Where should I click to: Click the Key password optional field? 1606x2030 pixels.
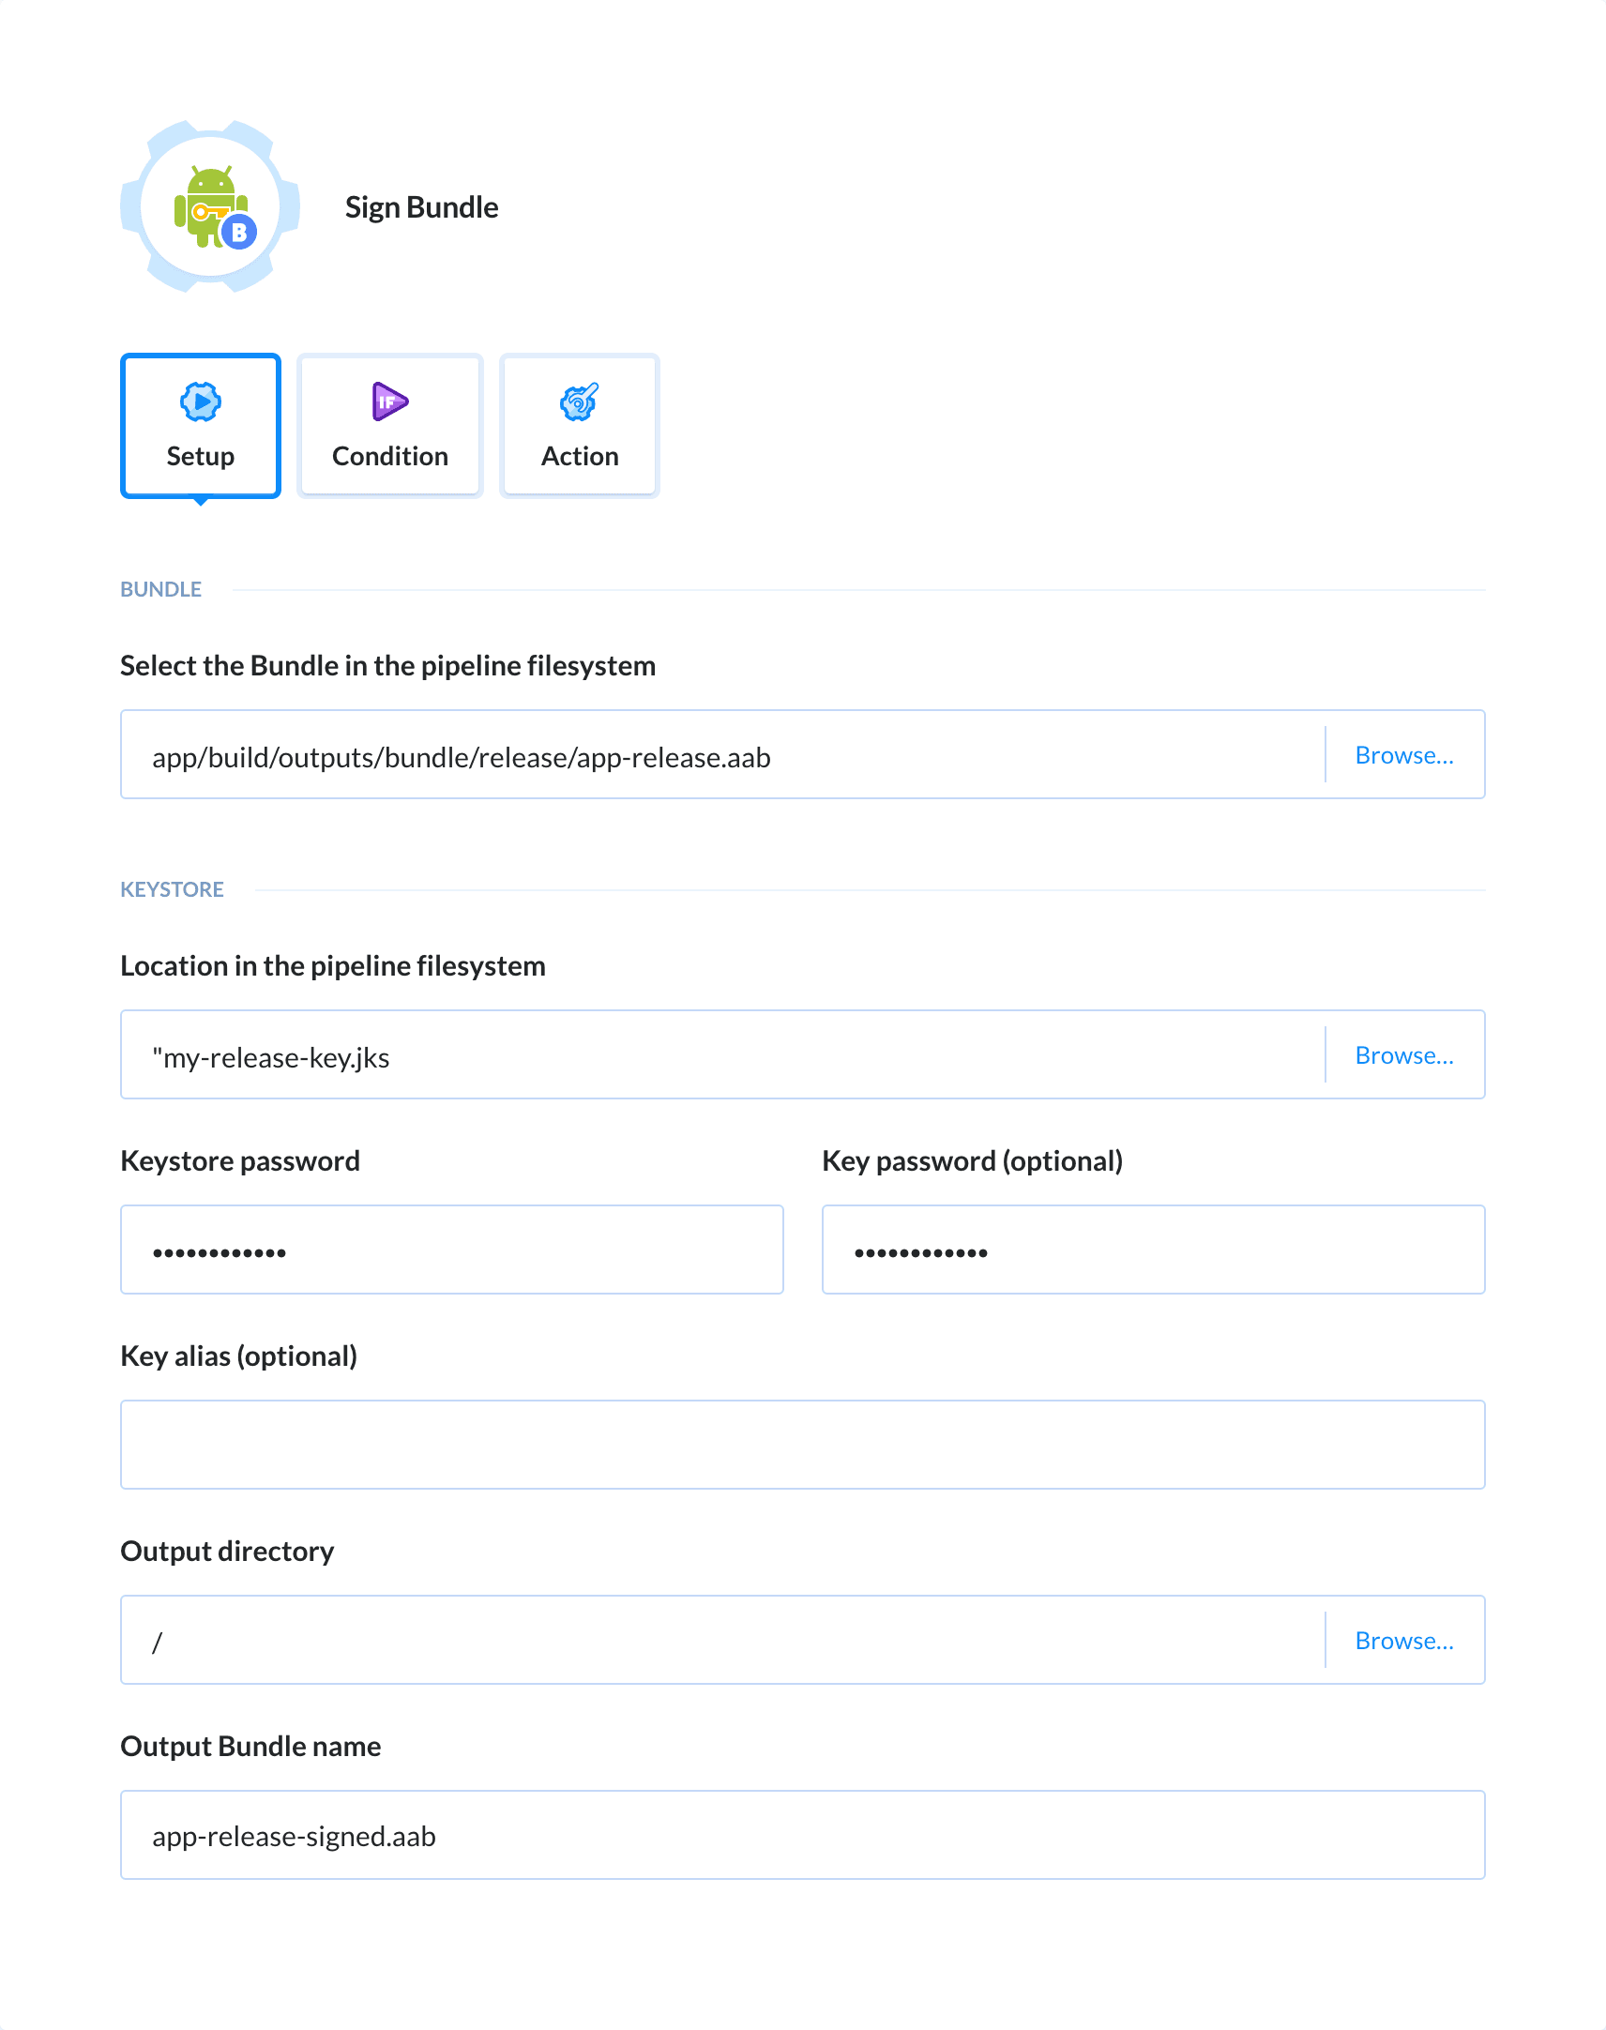pos(1152,1249)
